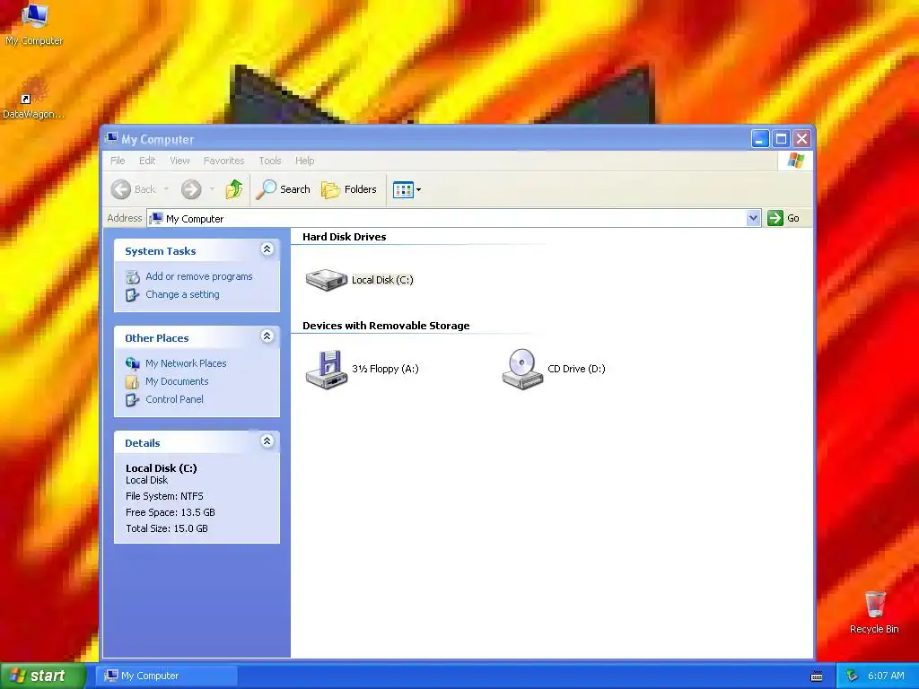Click the My Network Places icon
This screenshot has width=919, height=689.
click(x=133, y=363)
